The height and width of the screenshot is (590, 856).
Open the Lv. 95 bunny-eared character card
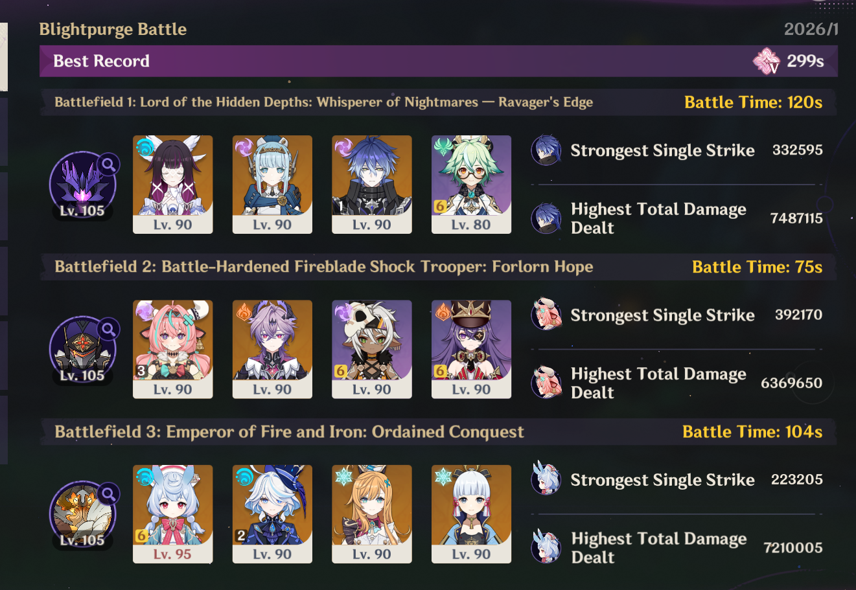pyautogui.click(x=172, y=514)
